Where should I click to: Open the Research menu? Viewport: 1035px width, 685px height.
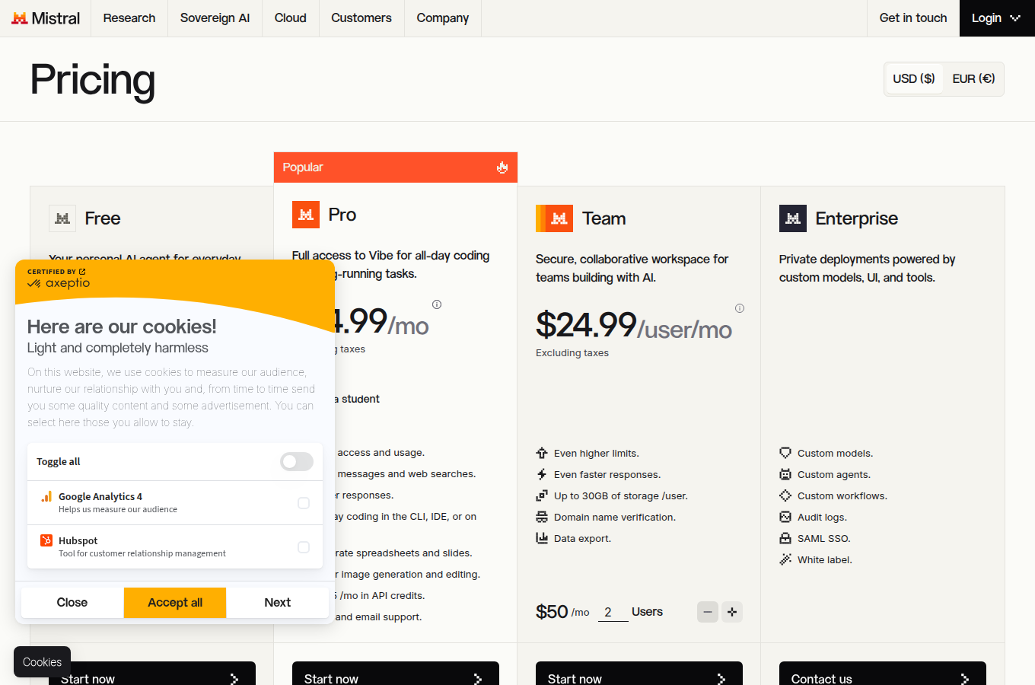[x=129, y=18]
